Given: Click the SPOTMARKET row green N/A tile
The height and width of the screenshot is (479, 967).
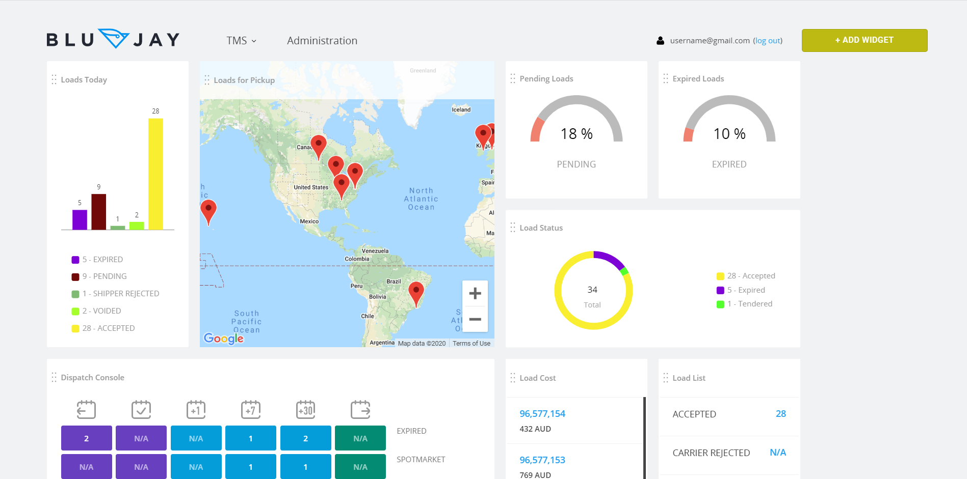Looking at the screenshot, I should point(360,466).
